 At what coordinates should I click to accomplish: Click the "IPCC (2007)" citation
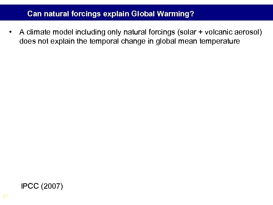click(42, 186)
